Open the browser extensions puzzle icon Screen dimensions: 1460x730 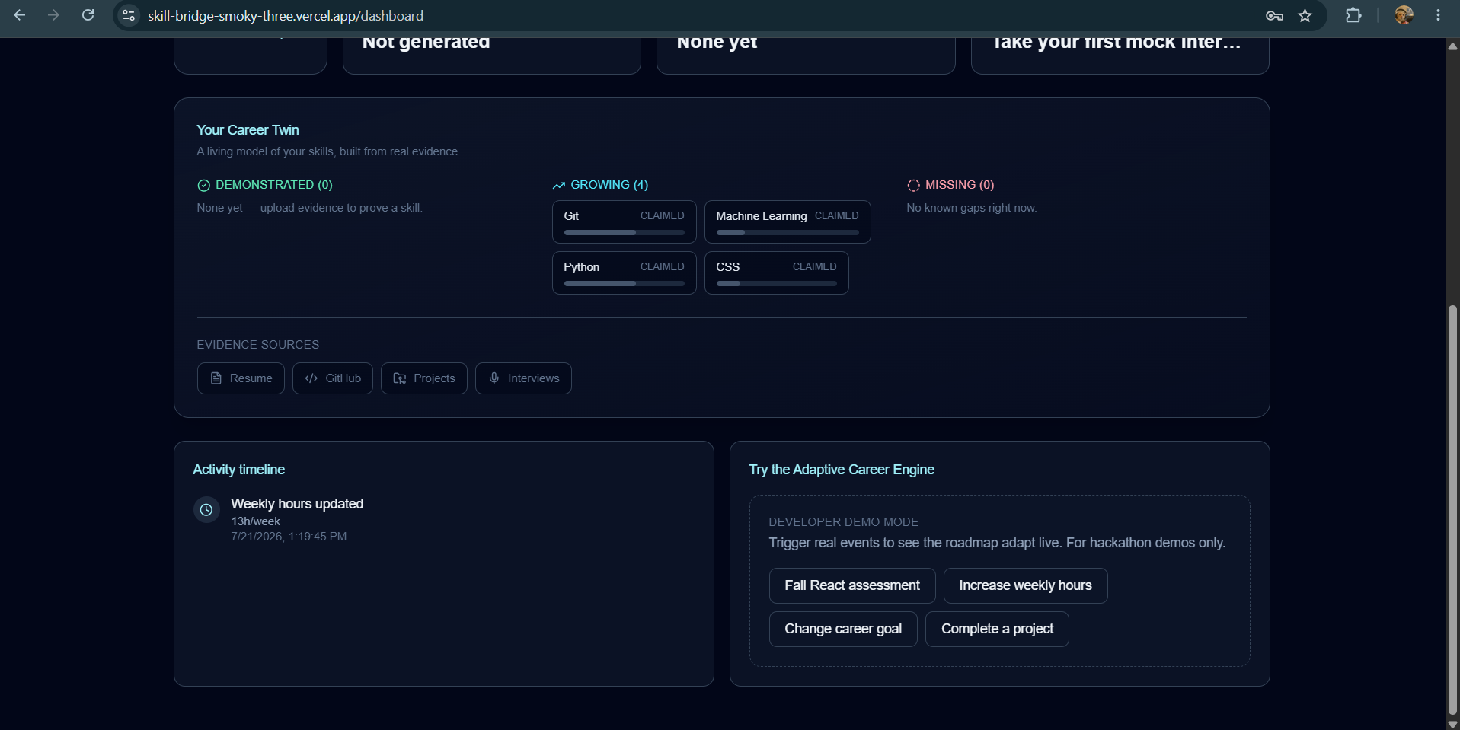(1353, 15)
